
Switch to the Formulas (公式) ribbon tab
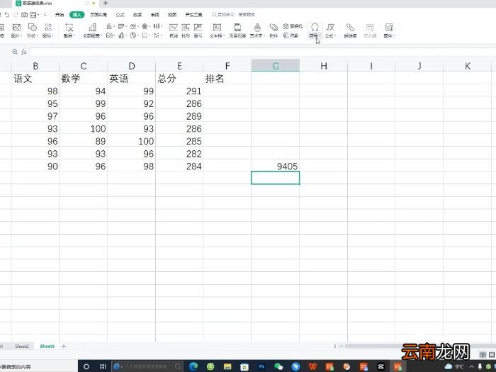coord(120,15)
